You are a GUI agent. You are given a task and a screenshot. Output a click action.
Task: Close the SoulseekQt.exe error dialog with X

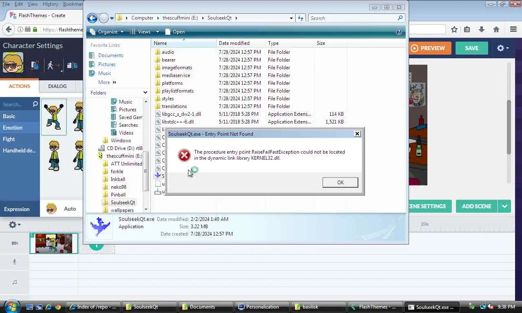[x=357, y=134]
